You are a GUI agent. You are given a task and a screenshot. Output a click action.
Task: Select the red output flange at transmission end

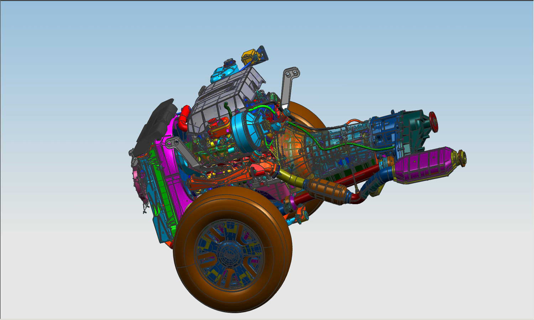point(433,121)
